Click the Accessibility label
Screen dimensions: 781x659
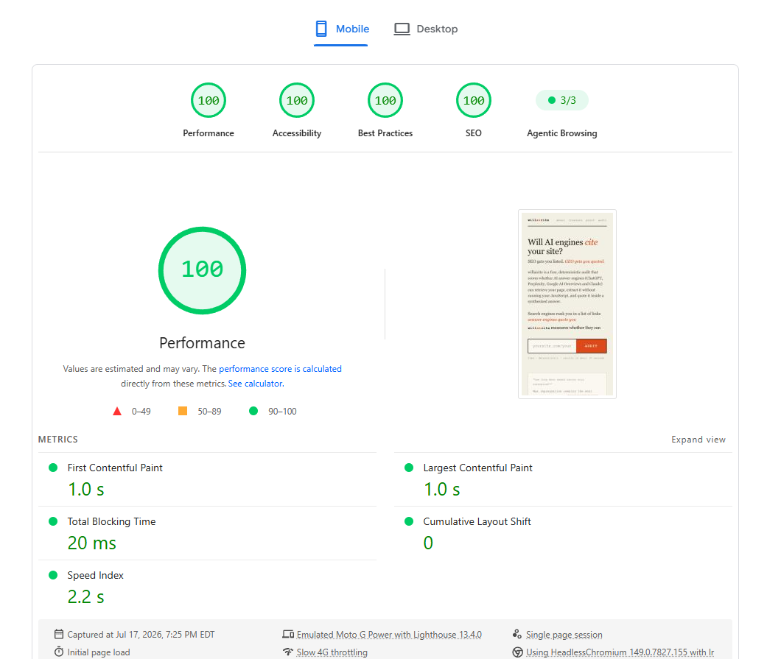click(297, 133)
